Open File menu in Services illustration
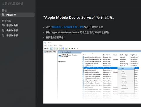The height and width of the screenshot is (107, 141). coord(46,46)
